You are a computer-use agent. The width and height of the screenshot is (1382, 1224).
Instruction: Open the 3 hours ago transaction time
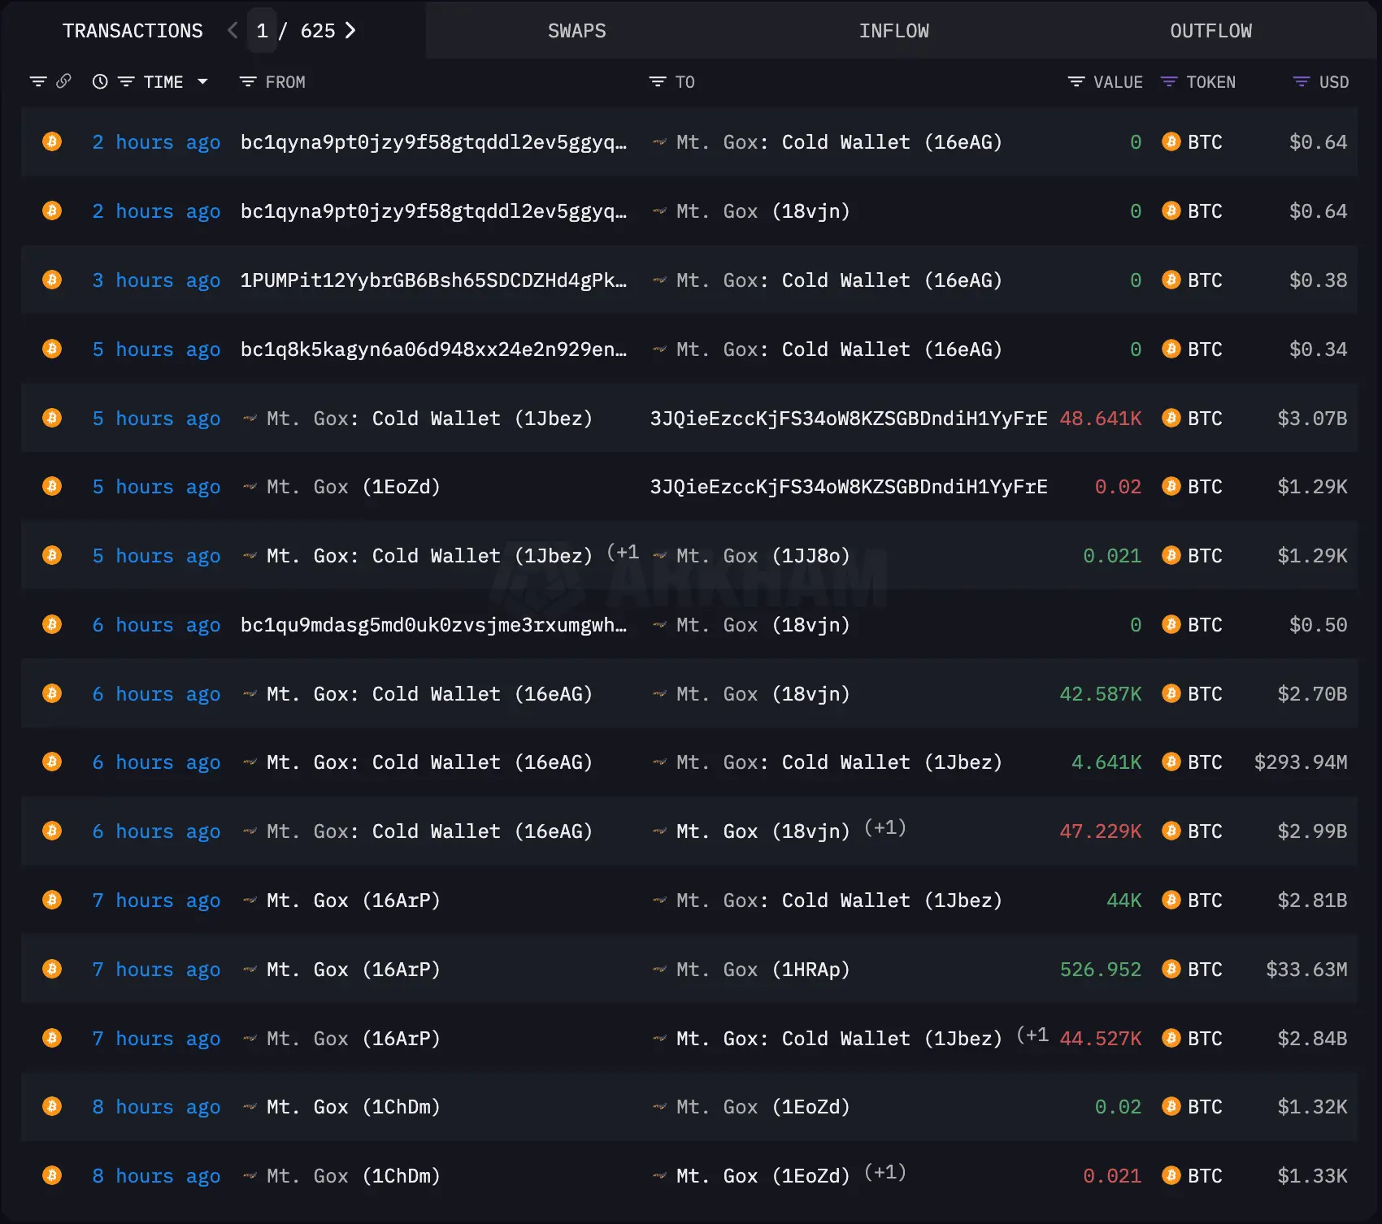tap(156, 280)
